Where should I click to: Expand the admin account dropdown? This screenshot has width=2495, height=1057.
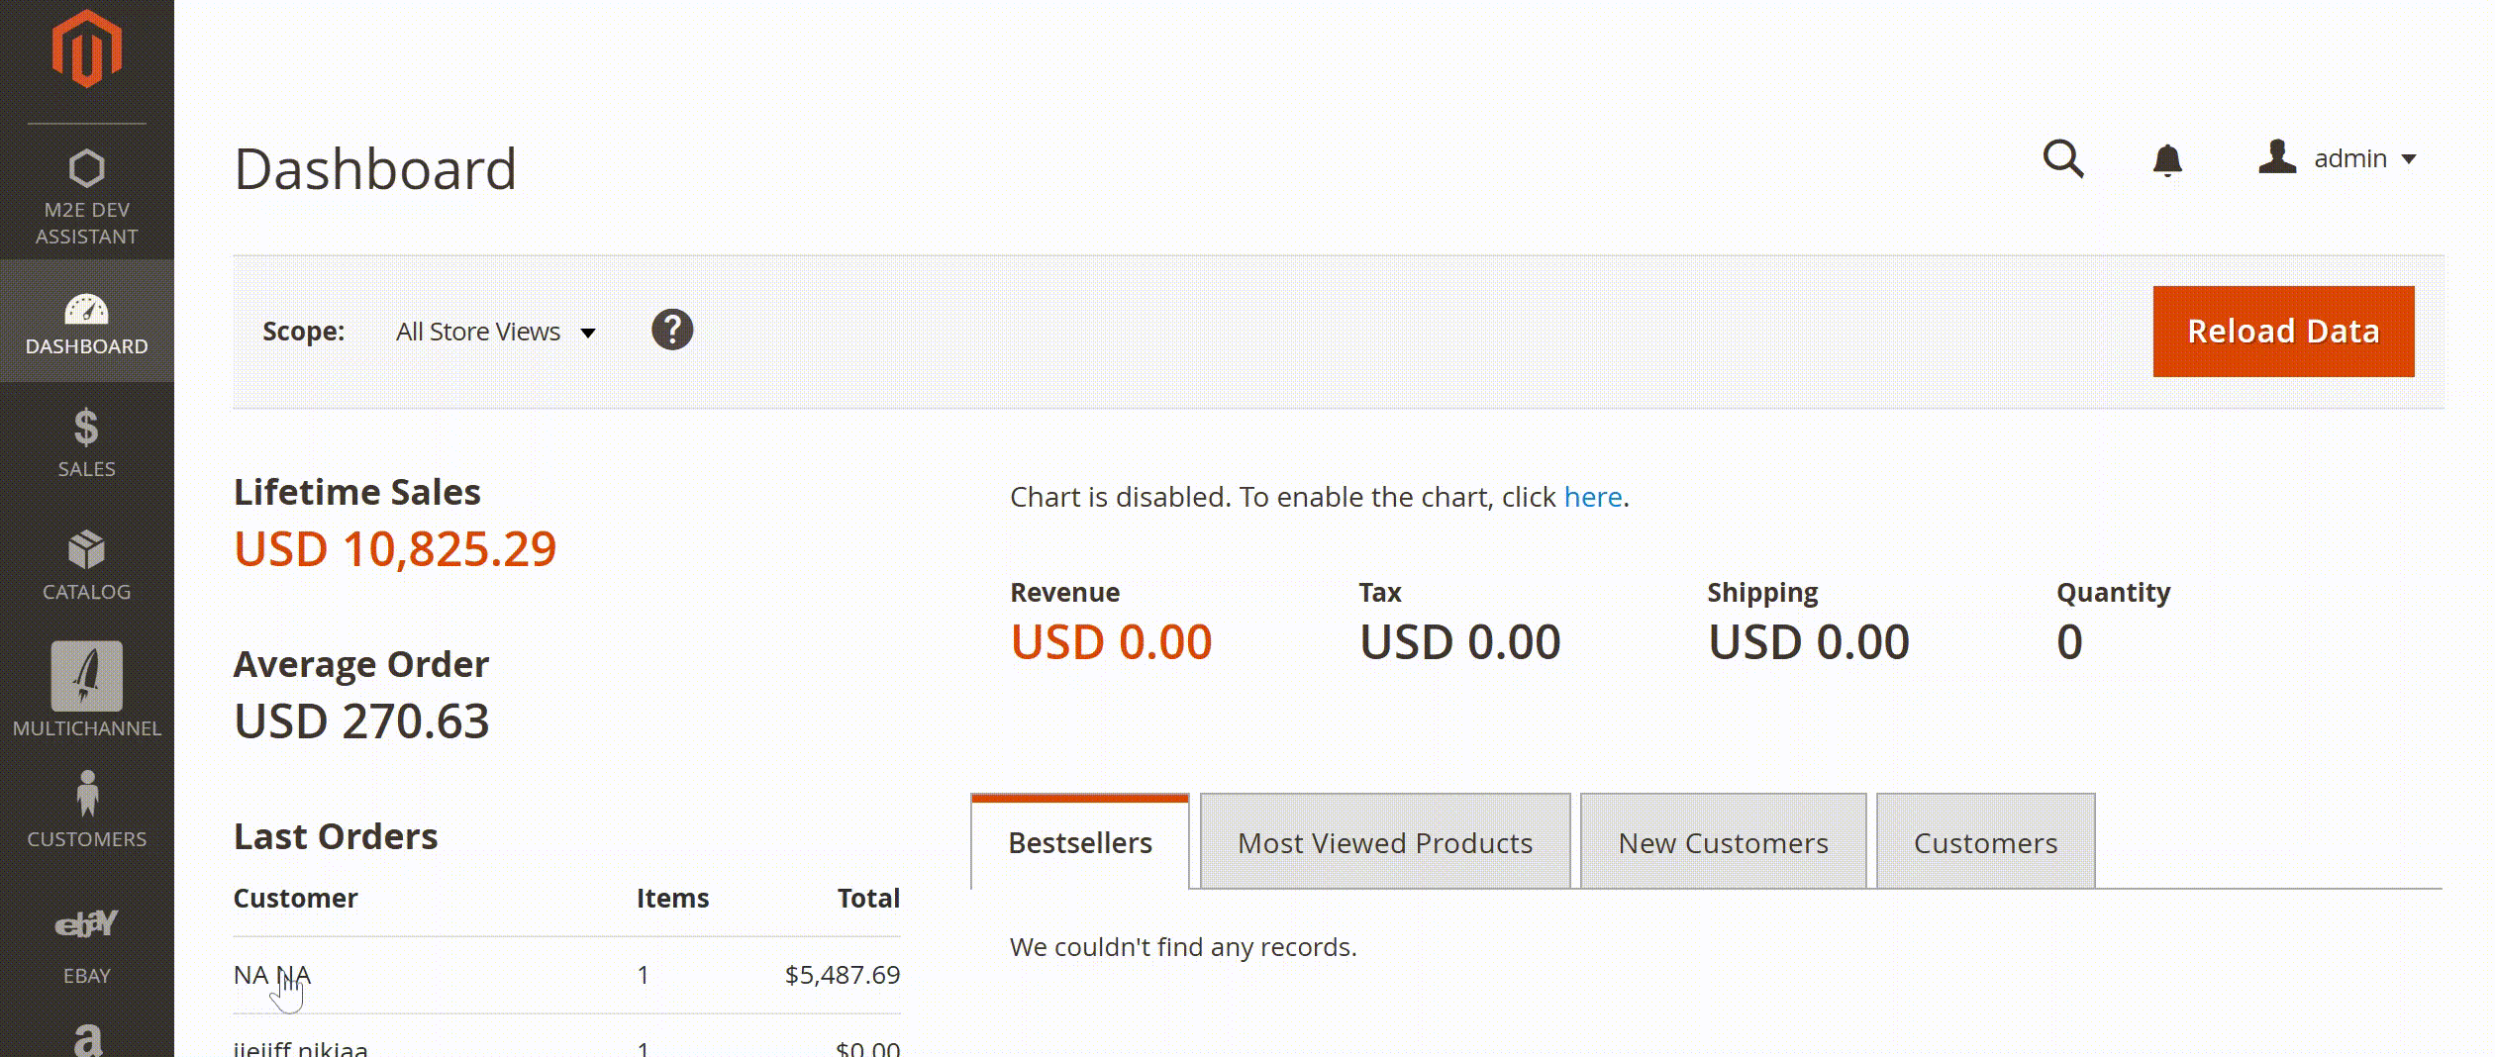click(x=2339, y=158)
